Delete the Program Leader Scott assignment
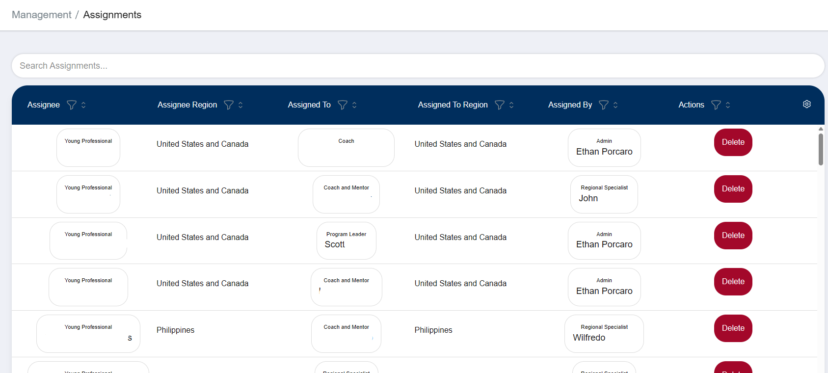The height and width of the screenshot is (373, 828). click(733, 236)
